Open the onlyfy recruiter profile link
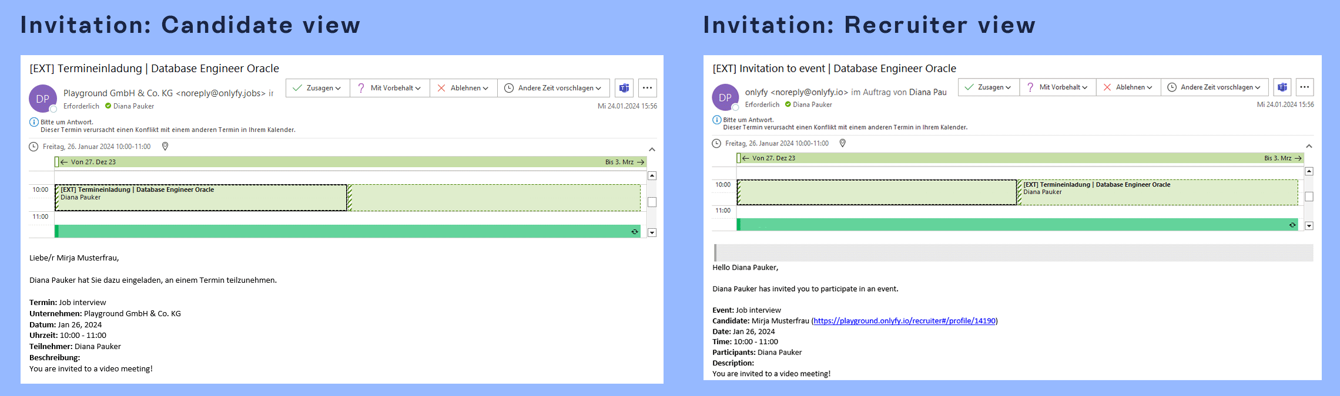 pos(904,321)
